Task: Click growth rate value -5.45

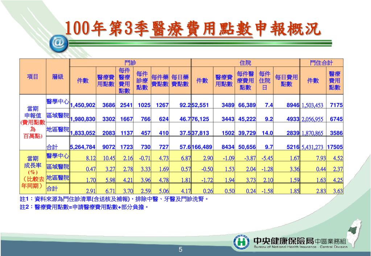Action: (267, 158)
